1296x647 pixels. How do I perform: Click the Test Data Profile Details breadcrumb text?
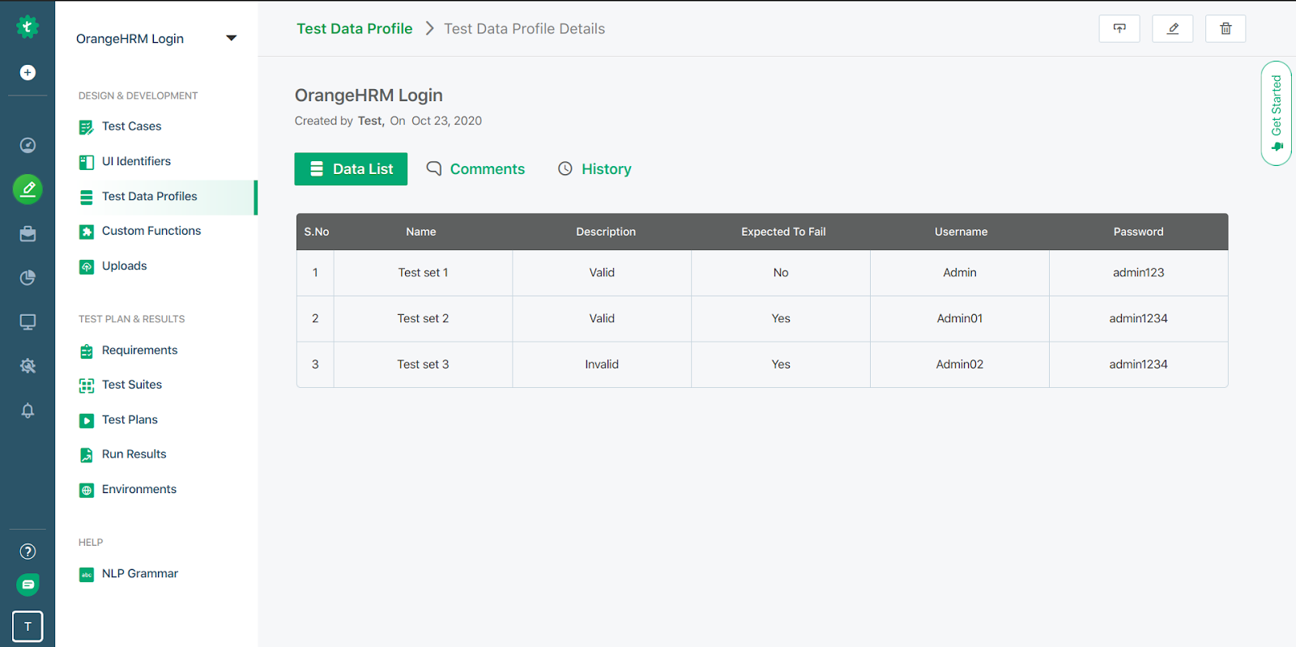point(524,28)
